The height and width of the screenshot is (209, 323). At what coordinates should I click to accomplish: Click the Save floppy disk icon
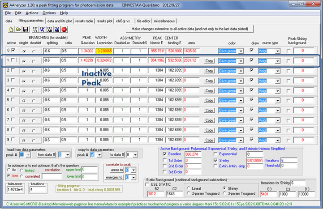point(26,29)
